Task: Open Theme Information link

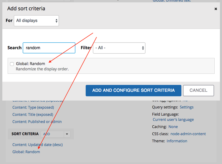Action: [x=177, y=141]
